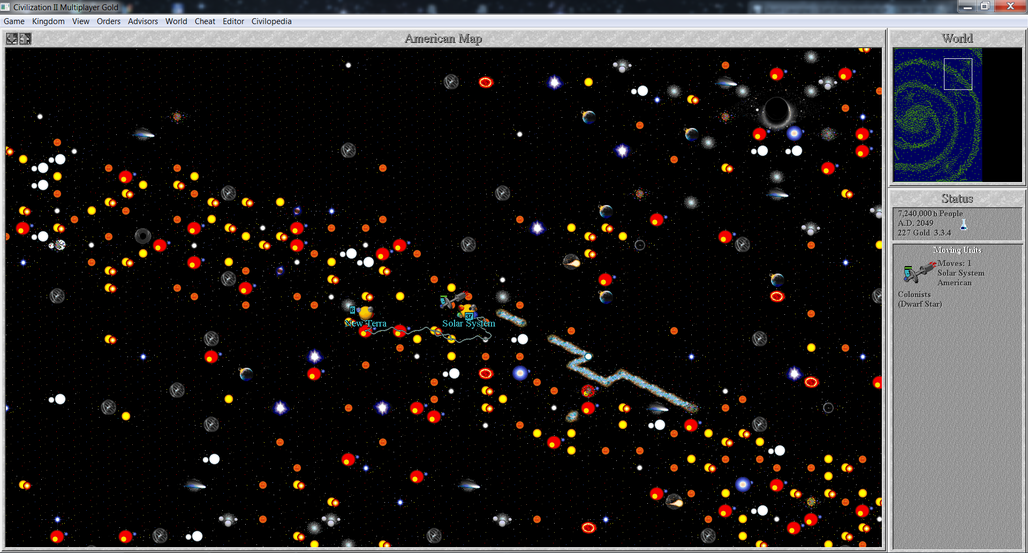Click the 'A.D. 2049' date text
The width and height of the screenshot is (1028, 553).
click(x=916, y=223)
